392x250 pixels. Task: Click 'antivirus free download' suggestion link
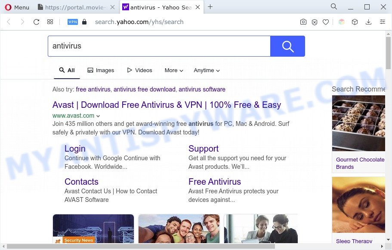coord(145,89)
